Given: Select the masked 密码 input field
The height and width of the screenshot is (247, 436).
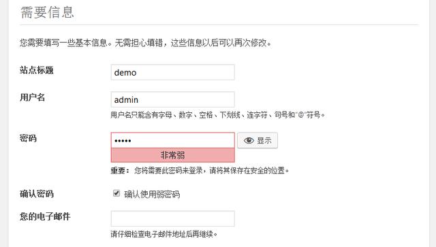Looking at the screenshot, I should tap(172, 140).
